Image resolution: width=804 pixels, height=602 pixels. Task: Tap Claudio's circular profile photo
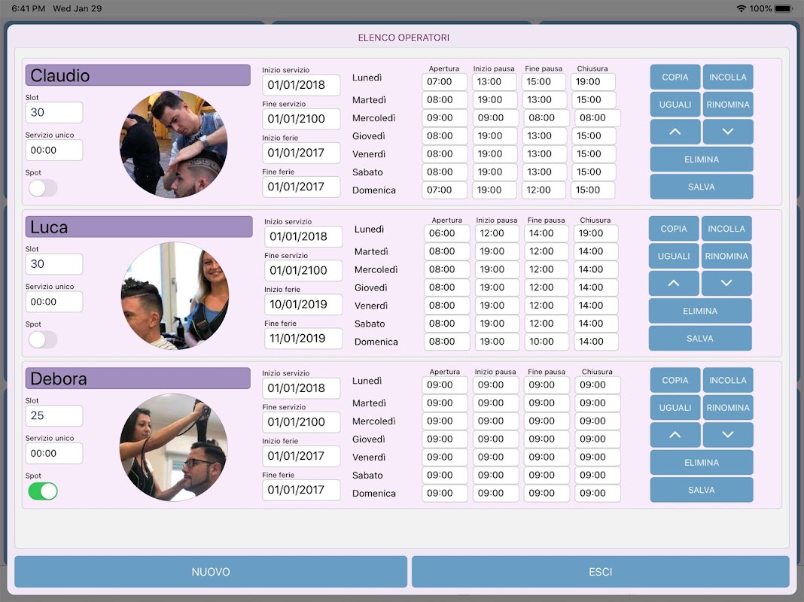point(173,144)
